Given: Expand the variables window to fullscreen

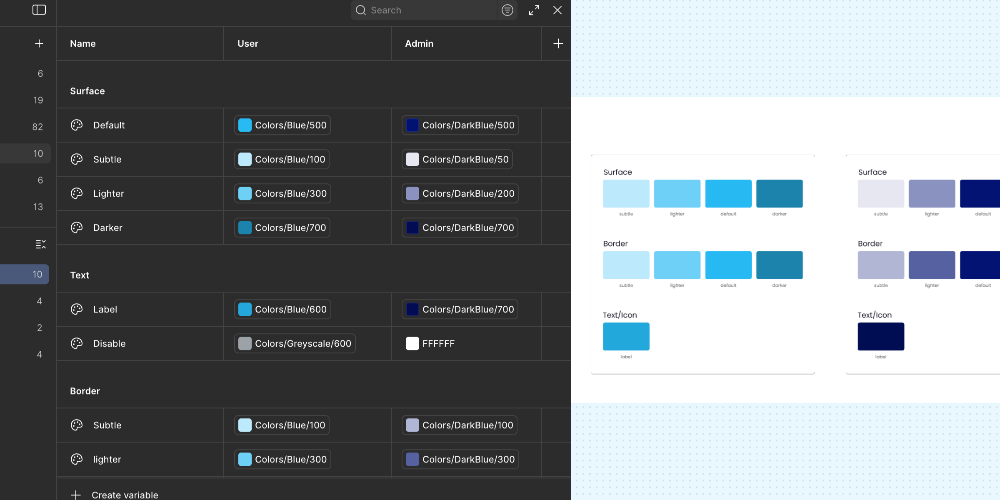Looking at the screenshot, I should coord(534,10).
